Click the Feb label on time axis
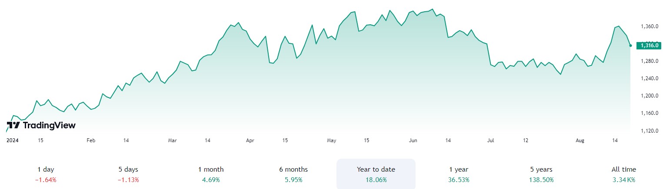Viewport: 663px width, 189px height. click(x=90, y=140)
